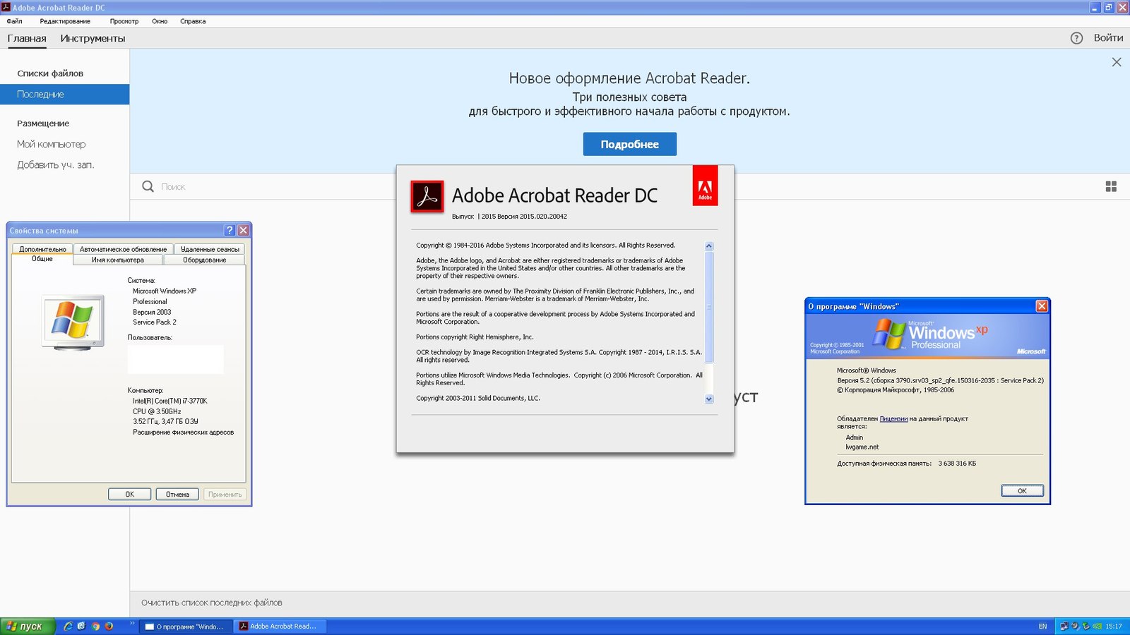Open the Имя компьютера tab
The height and width of the screenshot is (635, 1130).
tap(118, 260)
